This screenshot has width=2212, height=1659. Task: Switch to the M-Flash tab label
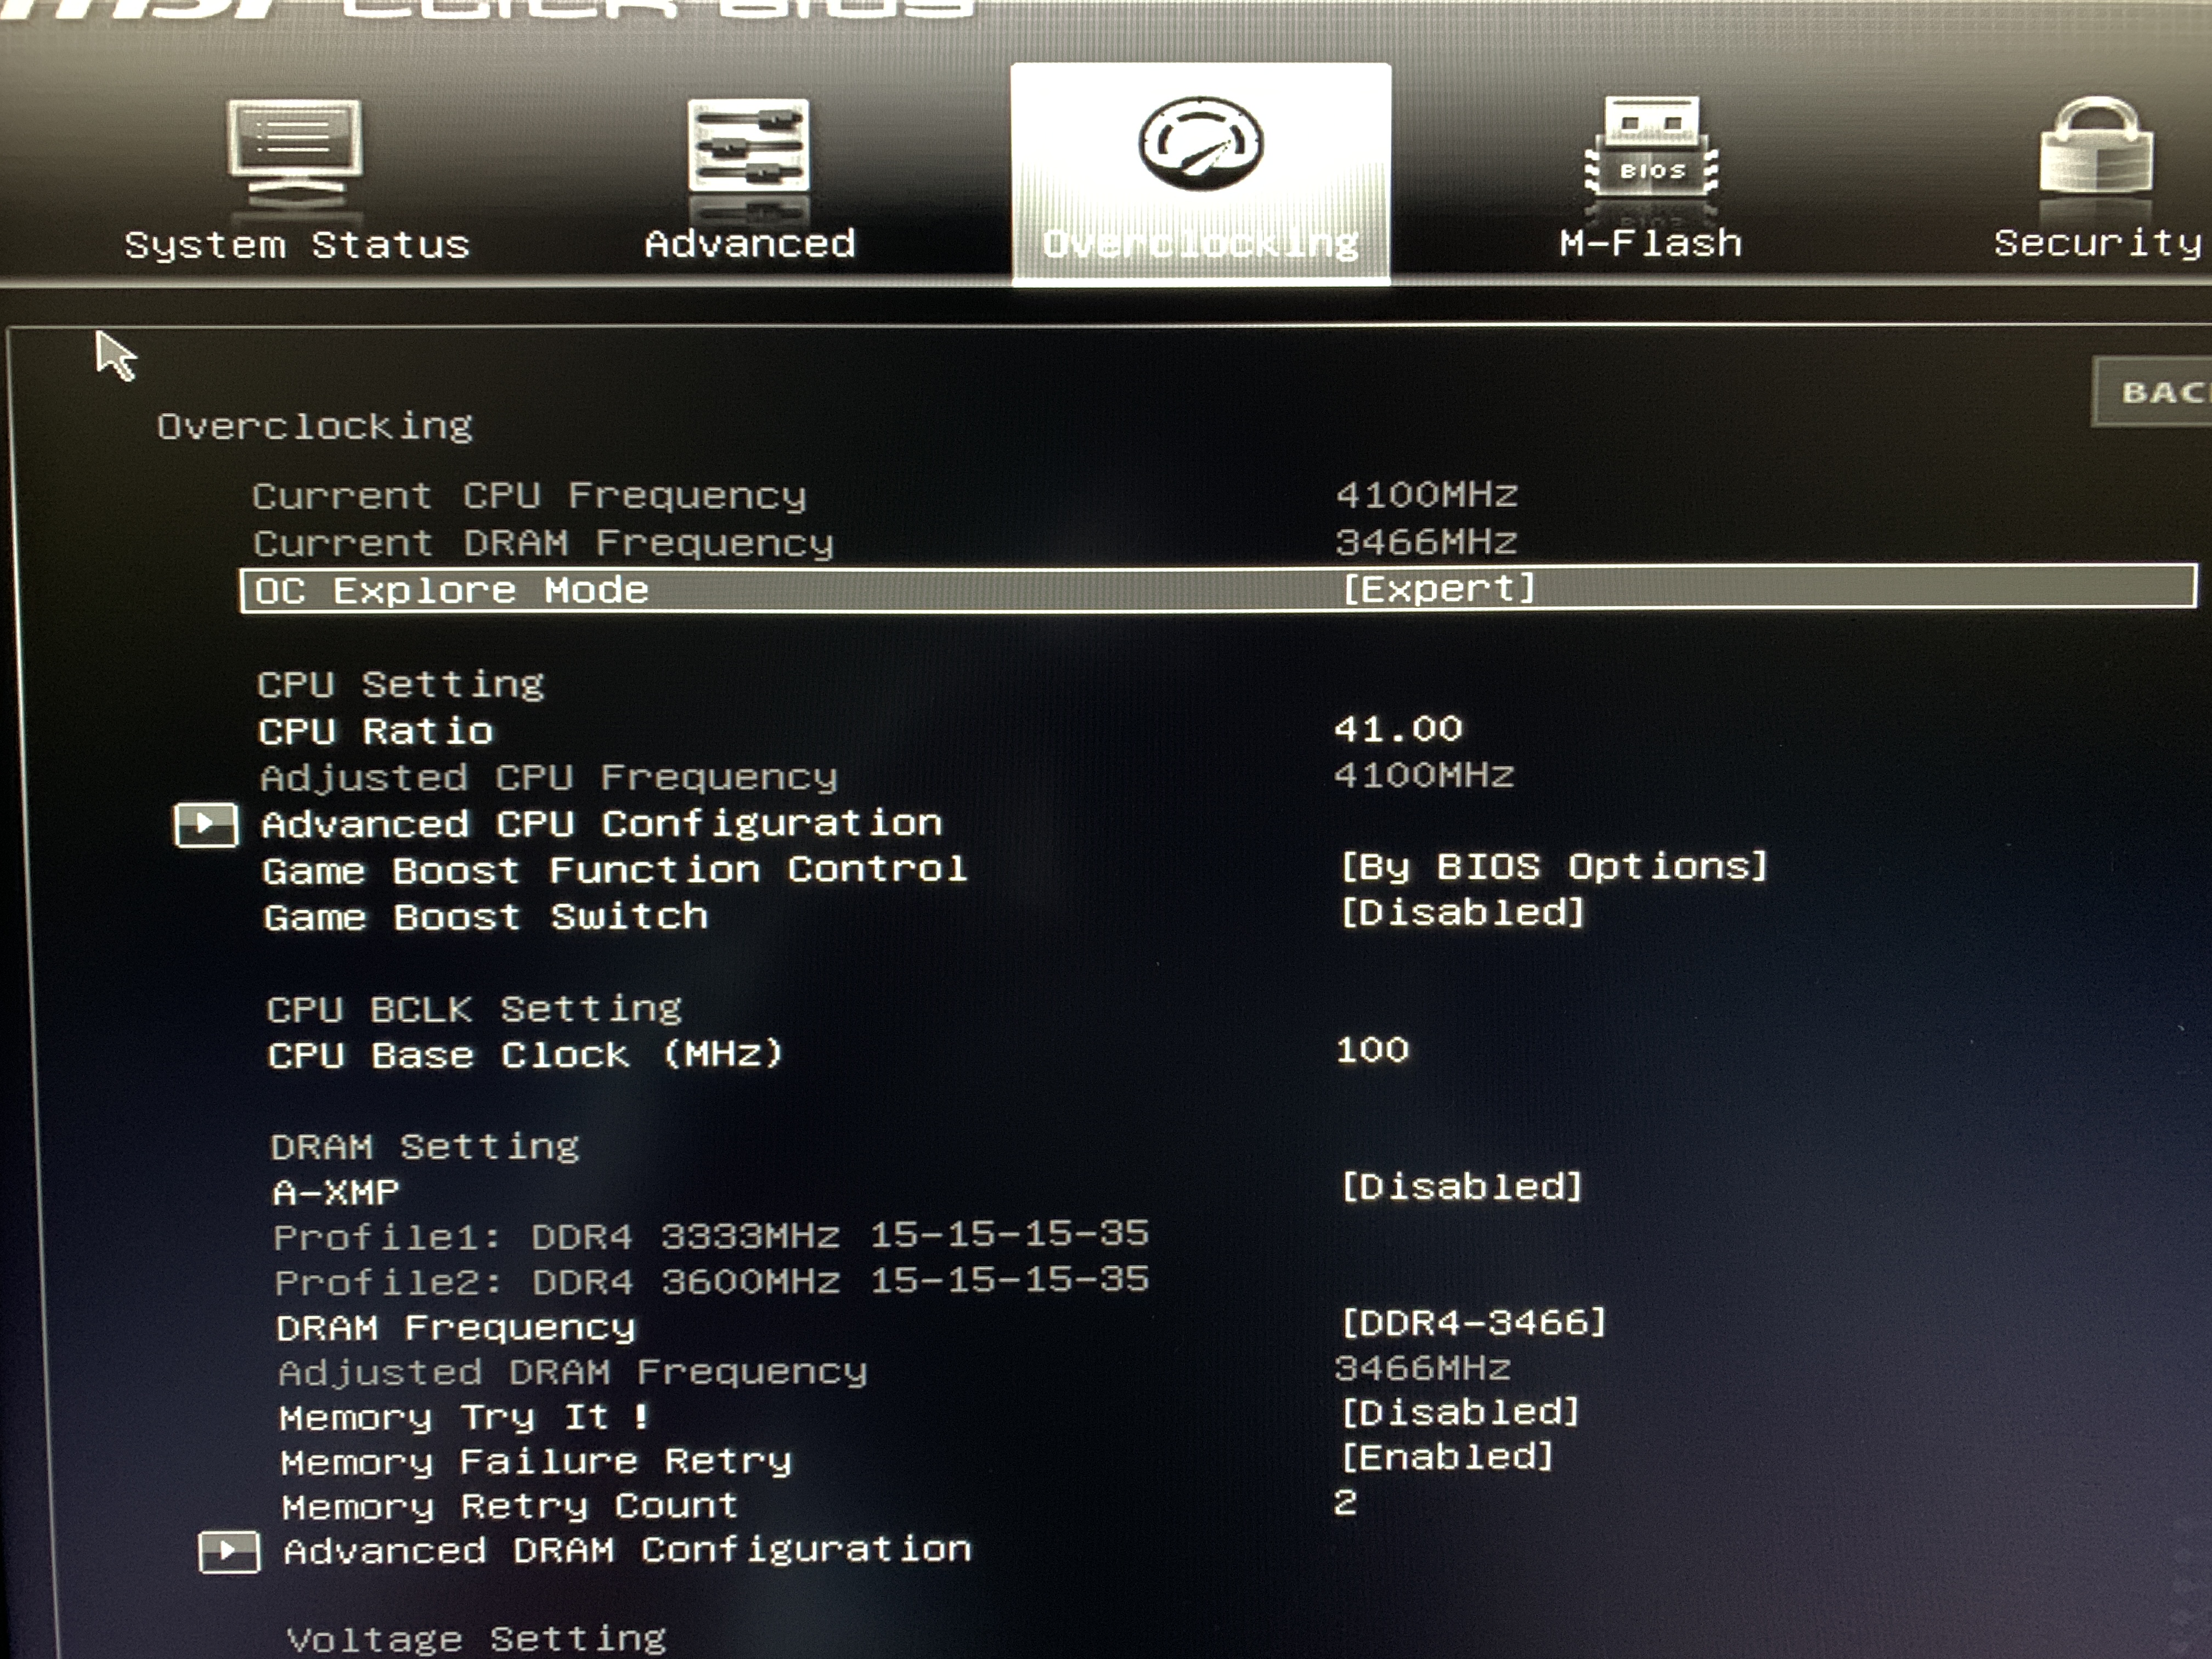click(x=1651, y=243)
